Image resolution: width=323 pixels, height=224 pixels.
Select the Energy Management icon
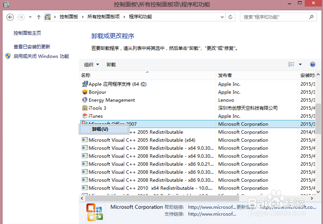[85, 100]
